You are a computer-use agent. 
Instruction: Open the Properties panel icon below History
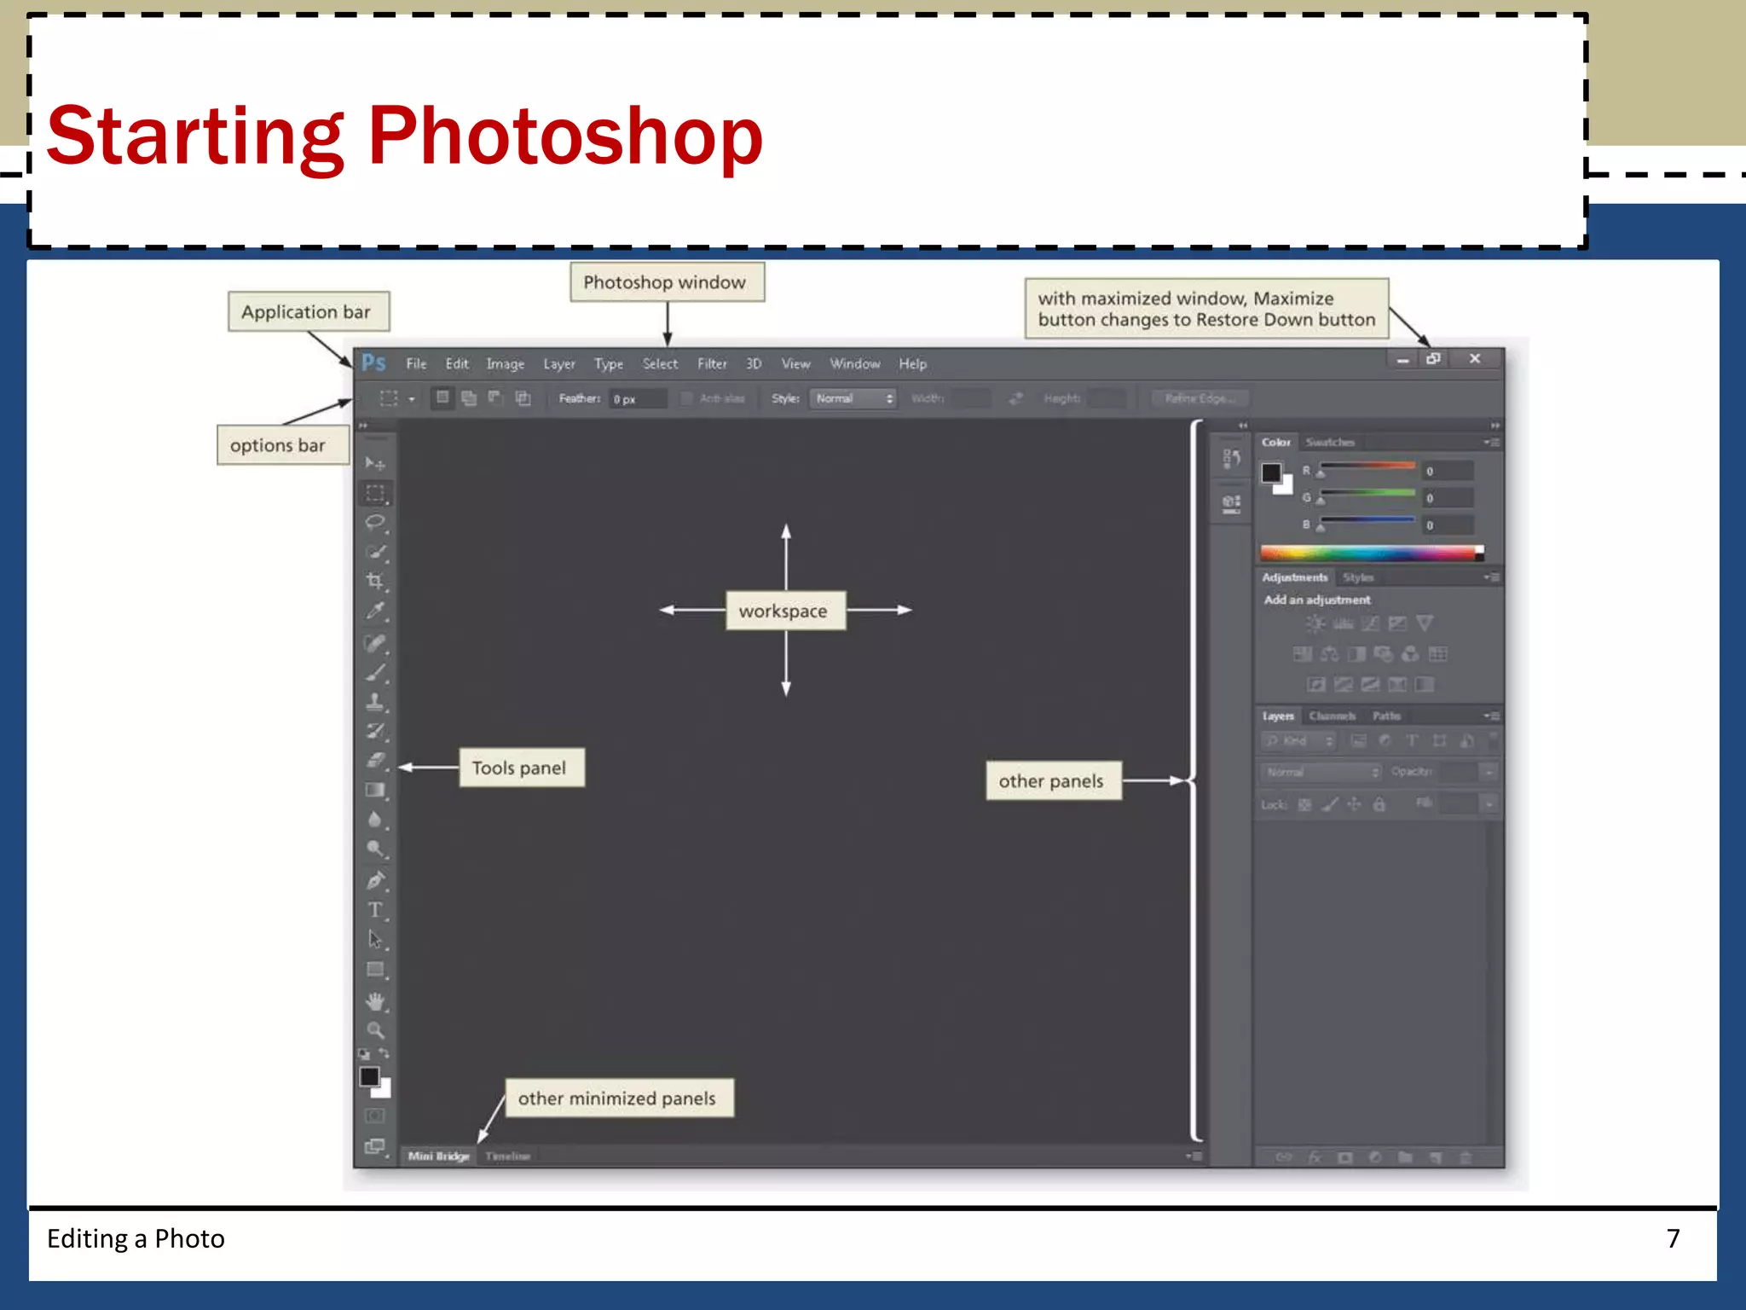[1231, 503]
